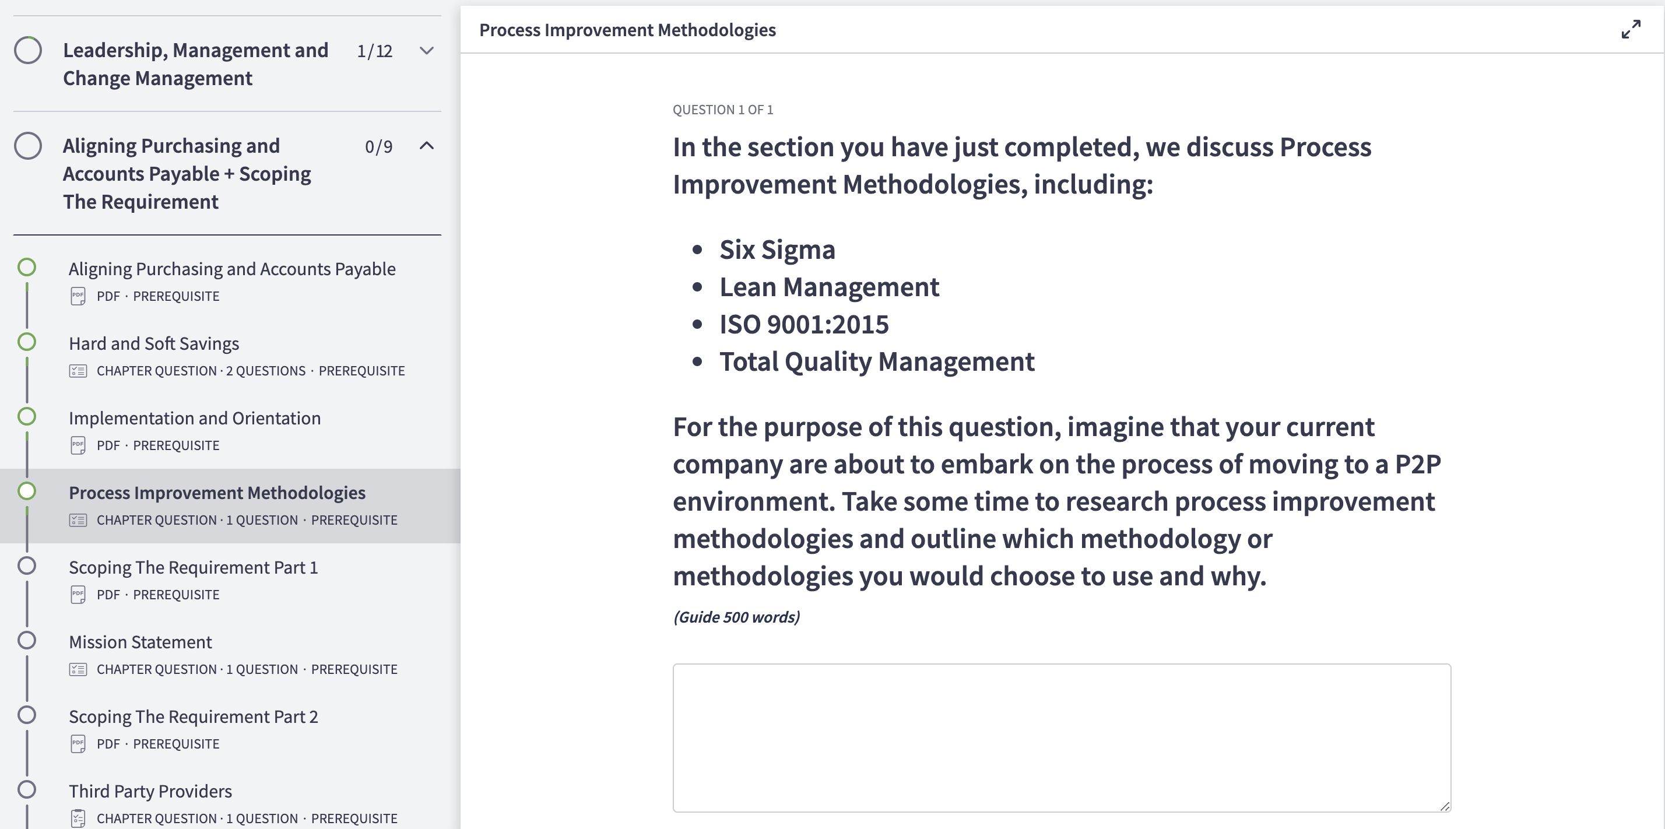1665x829 pixels.
Task: Open Implementation and Orientation lesson
Action: coord(195,418)
